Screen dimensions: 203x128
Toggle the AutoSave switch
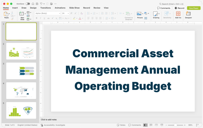(28, 4)
